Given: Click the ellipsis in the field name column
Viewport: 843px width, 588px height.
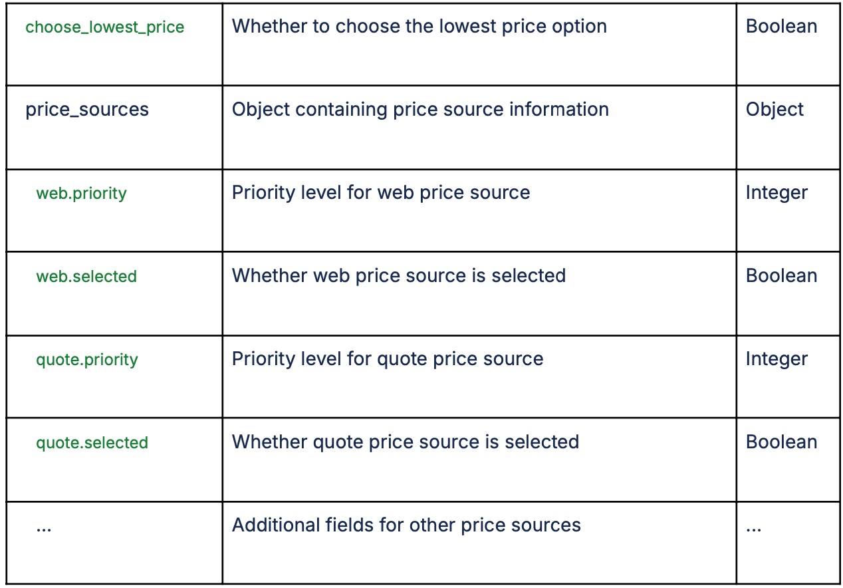Looking at the screenshot, I should click(44, 529).
